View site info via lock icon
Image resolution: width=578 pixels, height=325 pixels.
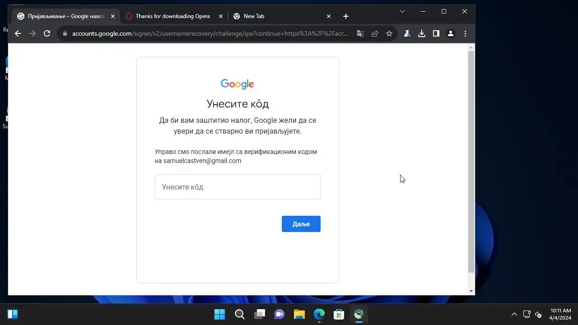click(x=65, y=33)
